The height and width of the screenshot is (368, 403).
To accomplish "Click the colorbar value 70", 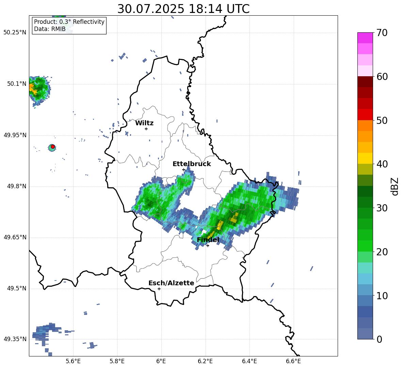I will pyautogui.click(x=382, y=33).
